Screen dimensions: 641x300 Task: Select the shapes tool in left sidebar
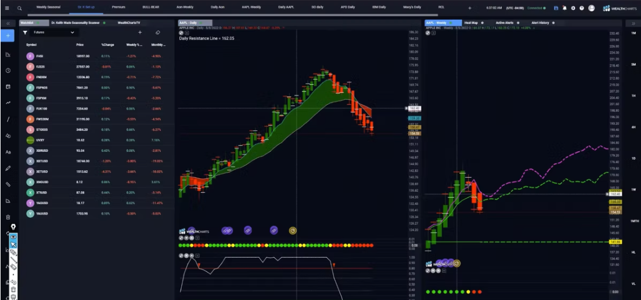tap(8, 136)
